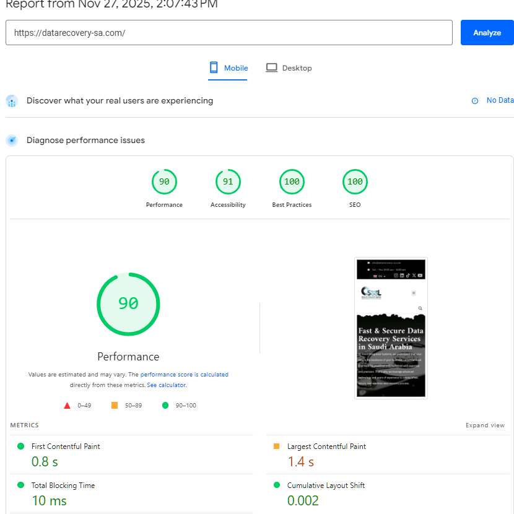Click the No Data info icon

tap(475, 101)
